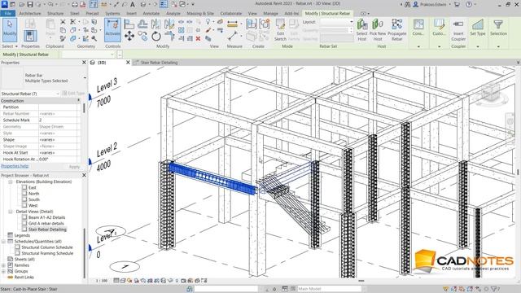Screen dimensions: 521x293
Task: Select the Copy tool in Modify panel
Action: point(142,36)
